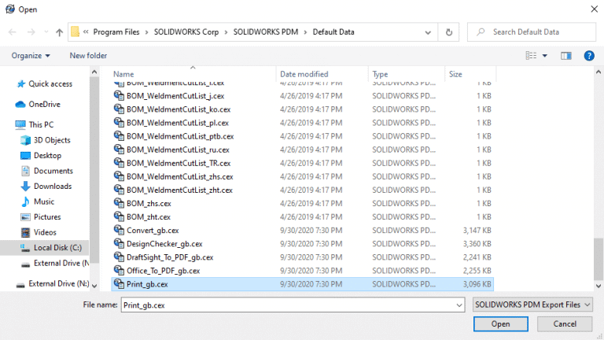
Task: Change the file view layout
Action: pyautogui.click(x=531, y=56)
